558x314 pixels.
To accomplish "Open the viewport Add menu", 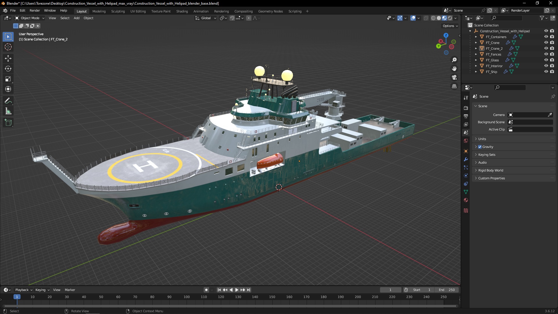I will 76,18.
